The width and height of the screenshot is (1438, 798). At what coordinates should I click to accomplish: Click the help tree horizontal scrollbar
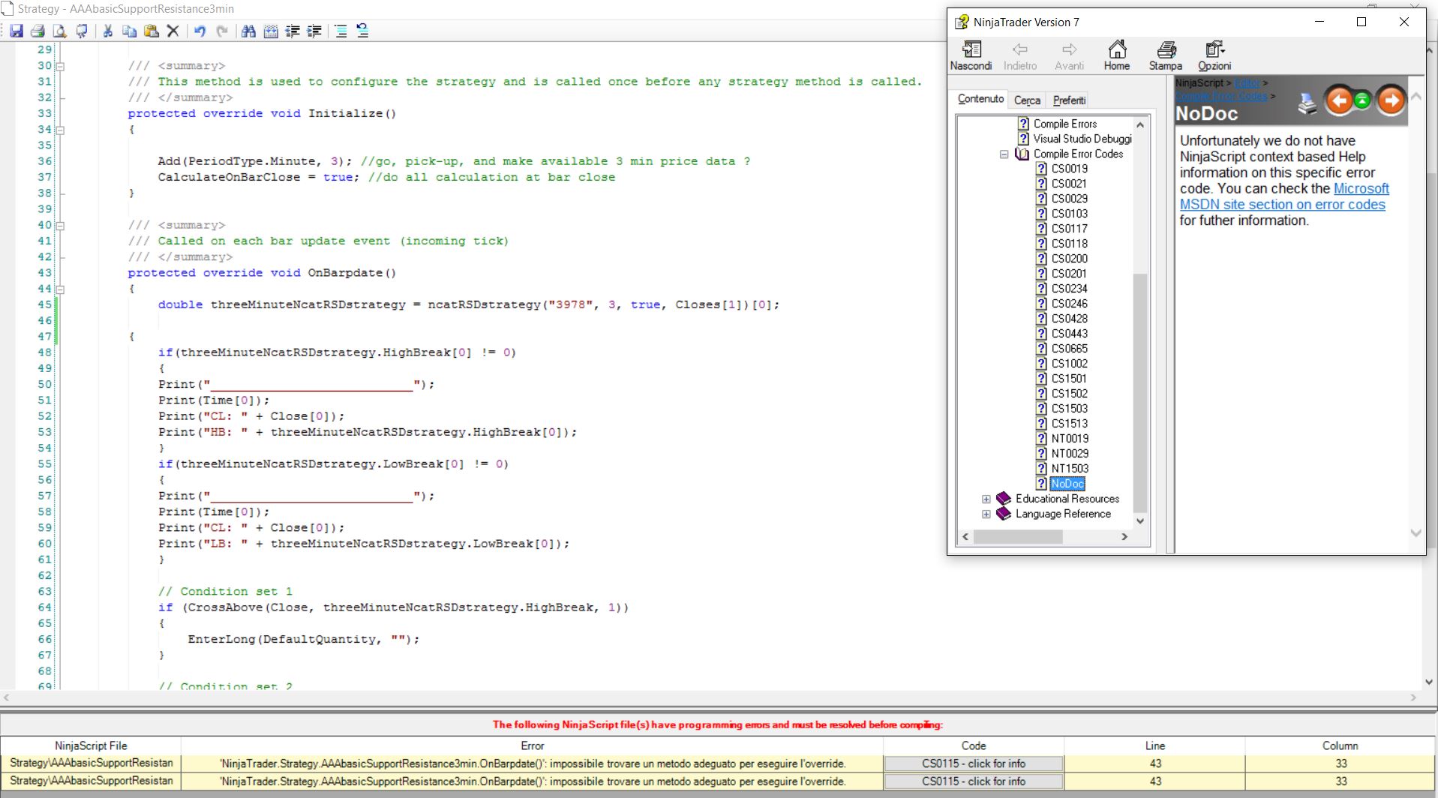(x=1017, y=537)
